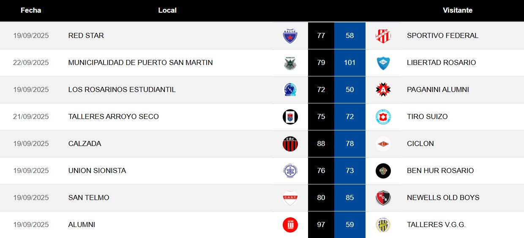The width and height of the screenshot is (524, 238).
Task: Click the Local column header
Action: (167, 10)
